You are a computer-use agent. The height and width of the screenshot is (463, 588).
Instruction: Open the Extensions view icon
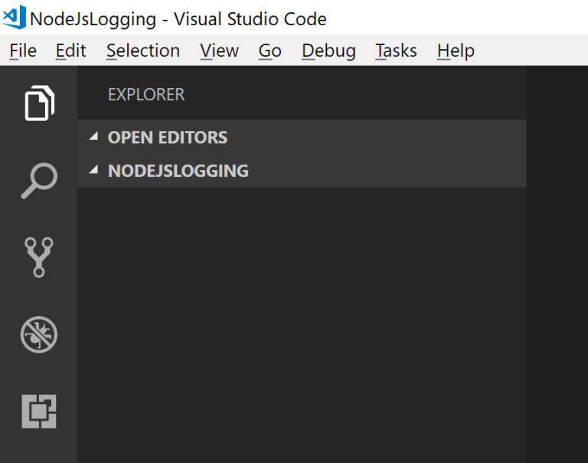[x=39, y=412]
